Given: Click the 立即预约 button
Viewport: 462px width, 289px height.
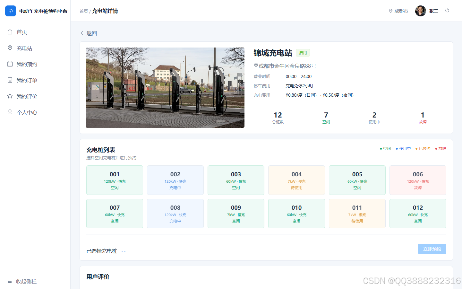Looking at the screenshot, I should [432, 249].
